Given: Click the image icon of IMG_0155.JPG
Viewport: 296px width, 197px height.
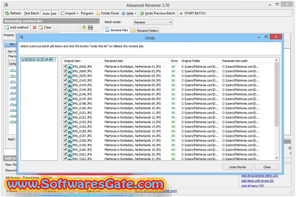Looking at the screenshot, I should [x=70, y=126].
